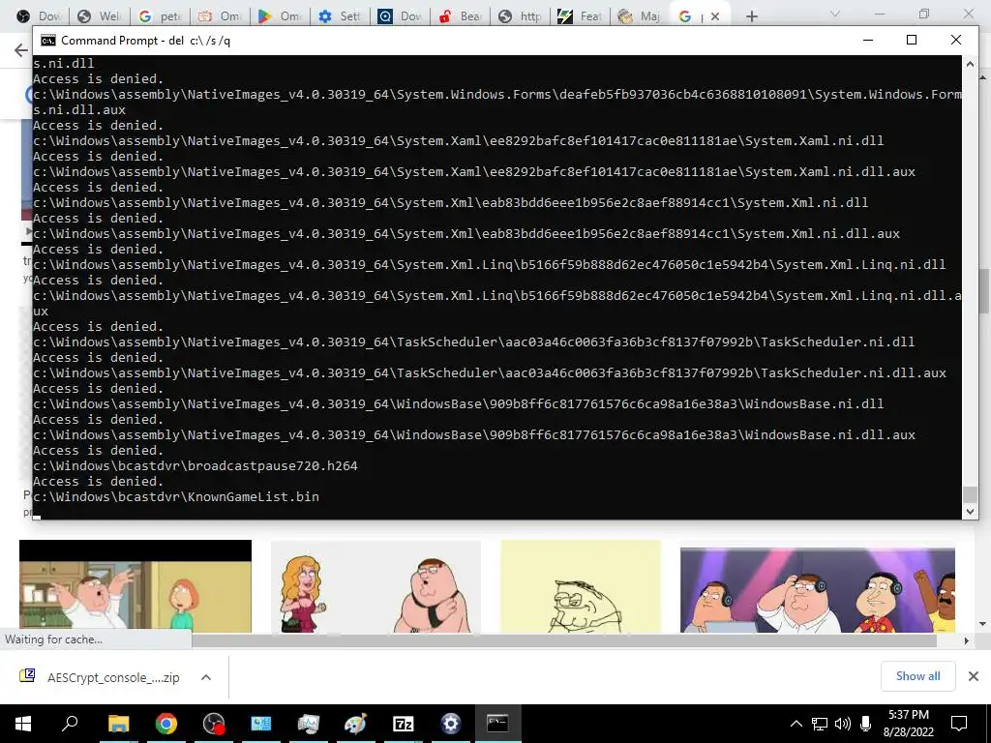Switch to the 'Bea' tab with lock icon
The height and width of the screenshot is (743, 991).
pyautogui.click(x=460, y=16)
